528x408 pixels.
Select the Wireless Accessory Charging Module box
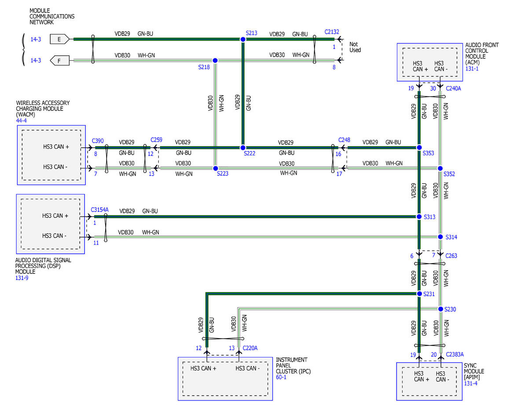[51, 155]
